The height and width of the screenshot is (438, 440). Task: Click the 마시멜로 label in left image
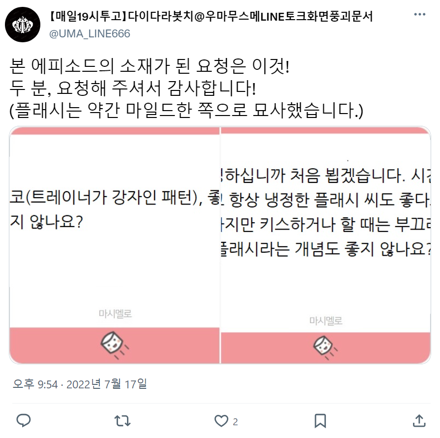tap(115, 314)
